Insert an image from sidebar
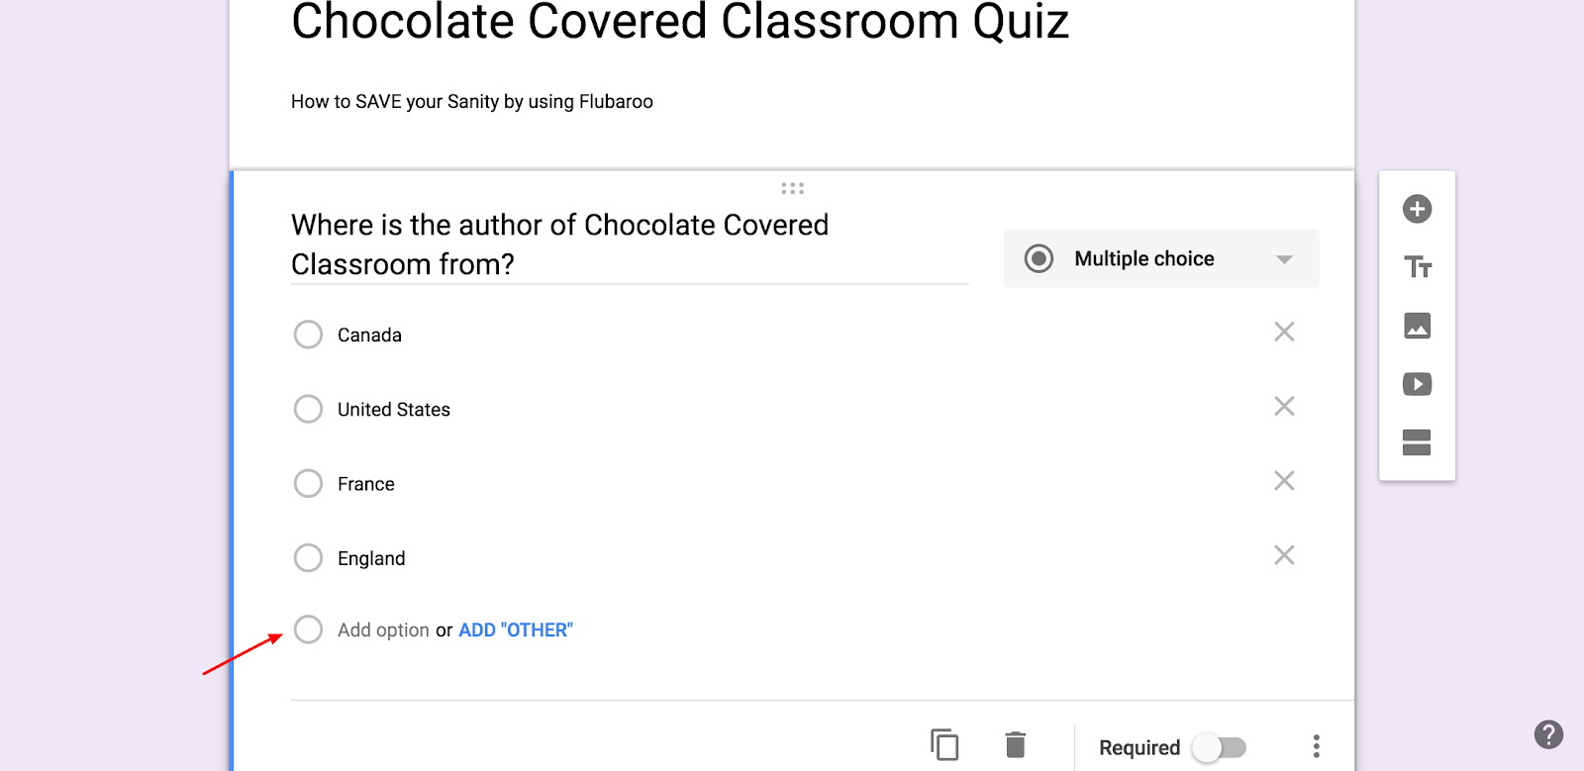 coord(1417,326)
